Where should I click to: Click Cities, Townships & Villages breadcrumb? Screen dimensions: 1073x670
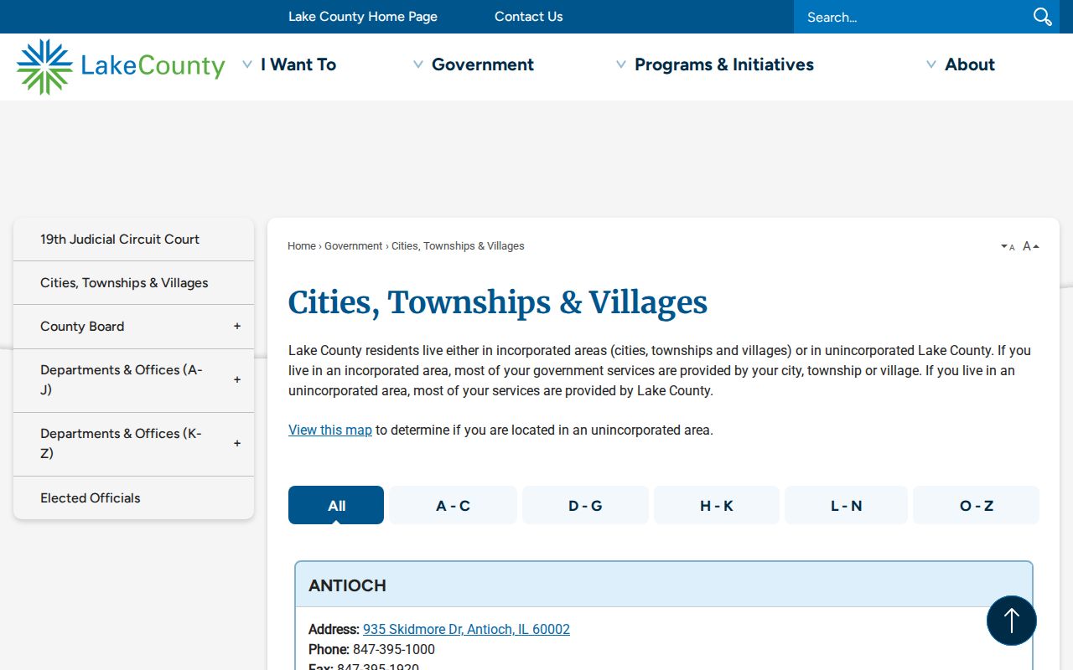point(458,246)
